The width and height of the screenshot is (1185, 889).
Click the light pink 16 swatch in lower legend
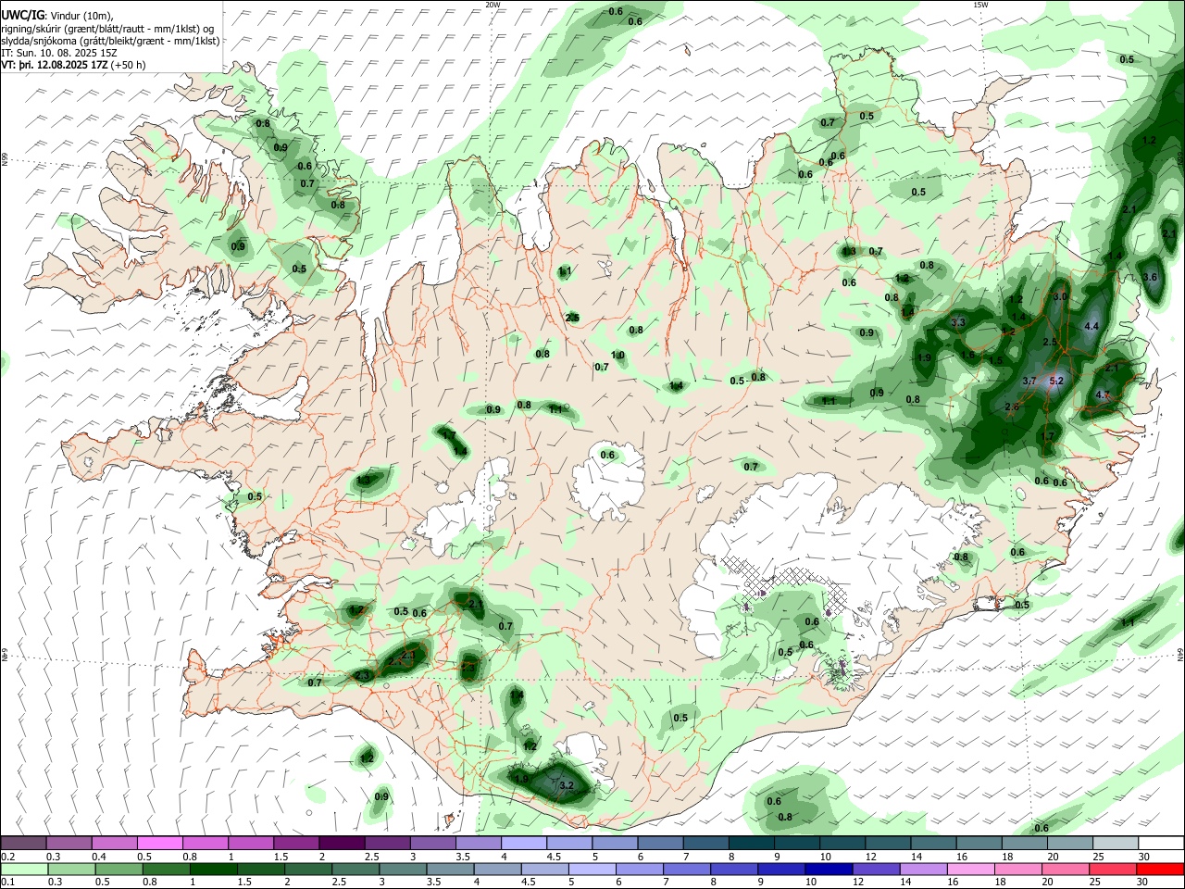[969, 869]
